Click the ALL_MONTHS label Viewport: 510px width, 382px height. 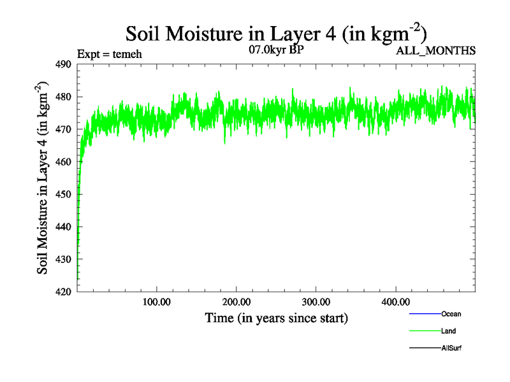pyautogui.click(x=436, y=51)
